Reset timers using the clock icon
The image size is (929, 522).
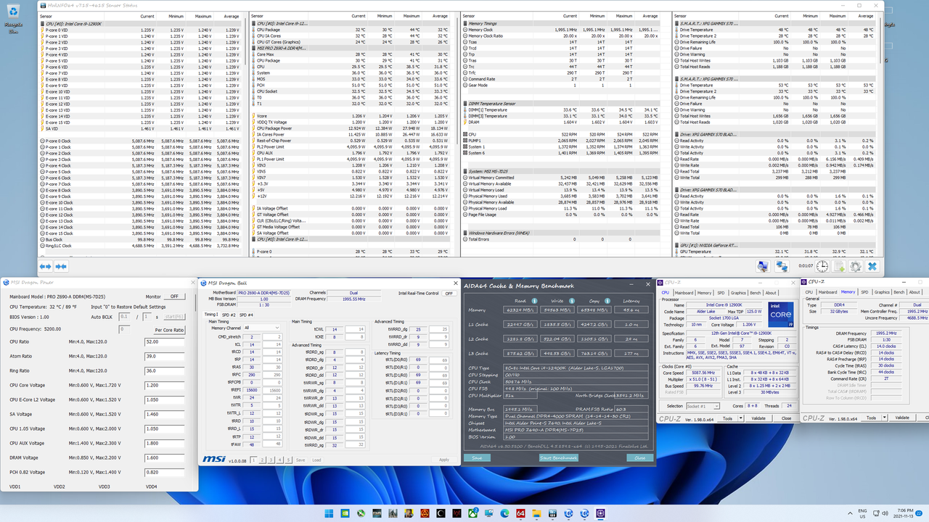(x=822, y=266)
